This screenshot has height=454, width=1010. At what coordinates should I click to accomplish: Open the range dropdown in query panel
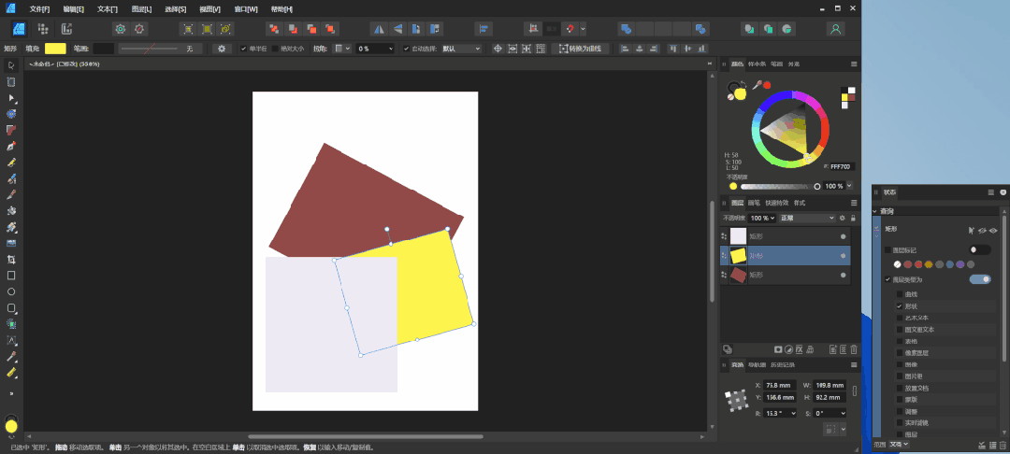tap(899, 444)
